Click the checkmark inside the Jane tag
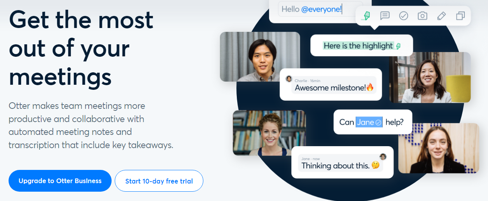Image resolution: width=488 pixels, height=201 pixels. click(x=378, y=122)
